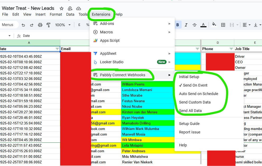Open the Insert menu

[40, 14]
